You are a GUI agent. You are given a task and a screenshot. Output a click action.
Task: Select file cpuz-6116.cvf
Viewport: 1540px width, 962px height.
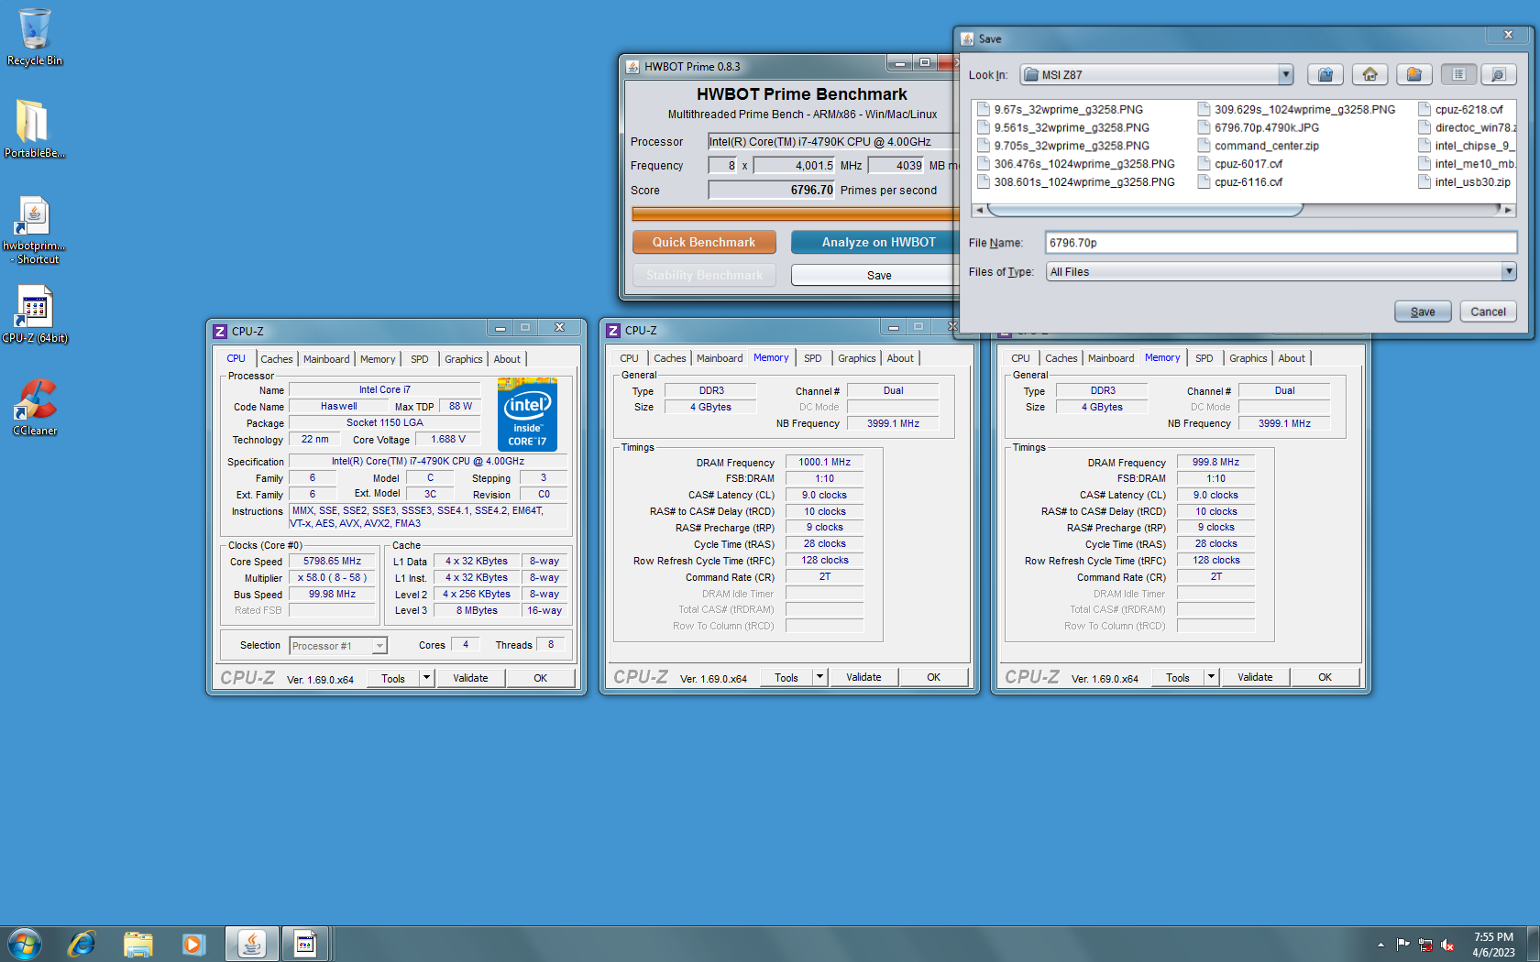click(x=1240, y=182)
